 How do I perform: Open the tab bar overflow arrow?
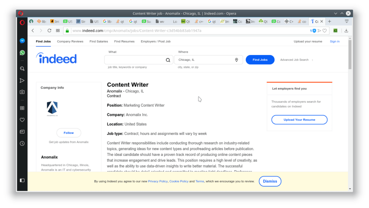click(x=347, y=21)
